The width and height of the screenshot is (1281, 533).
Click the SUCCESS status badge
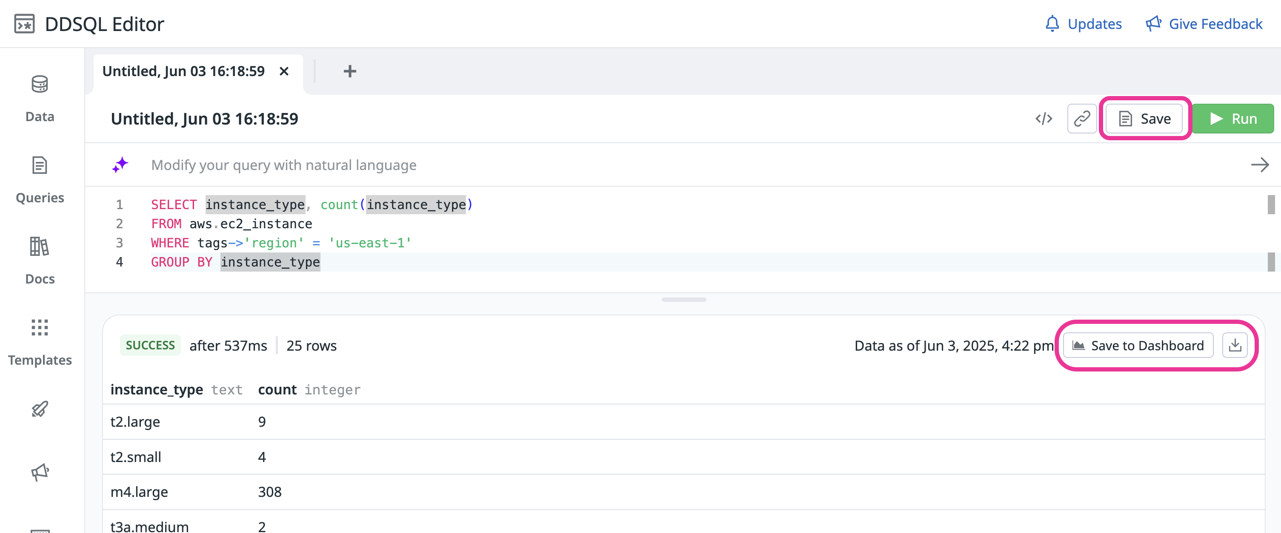[150, 345]
